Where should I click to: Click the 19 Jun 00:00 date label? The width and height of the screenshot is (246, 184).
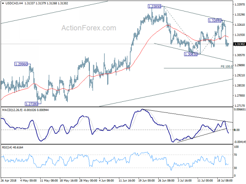pyautogui.click(x=147, y=180)
